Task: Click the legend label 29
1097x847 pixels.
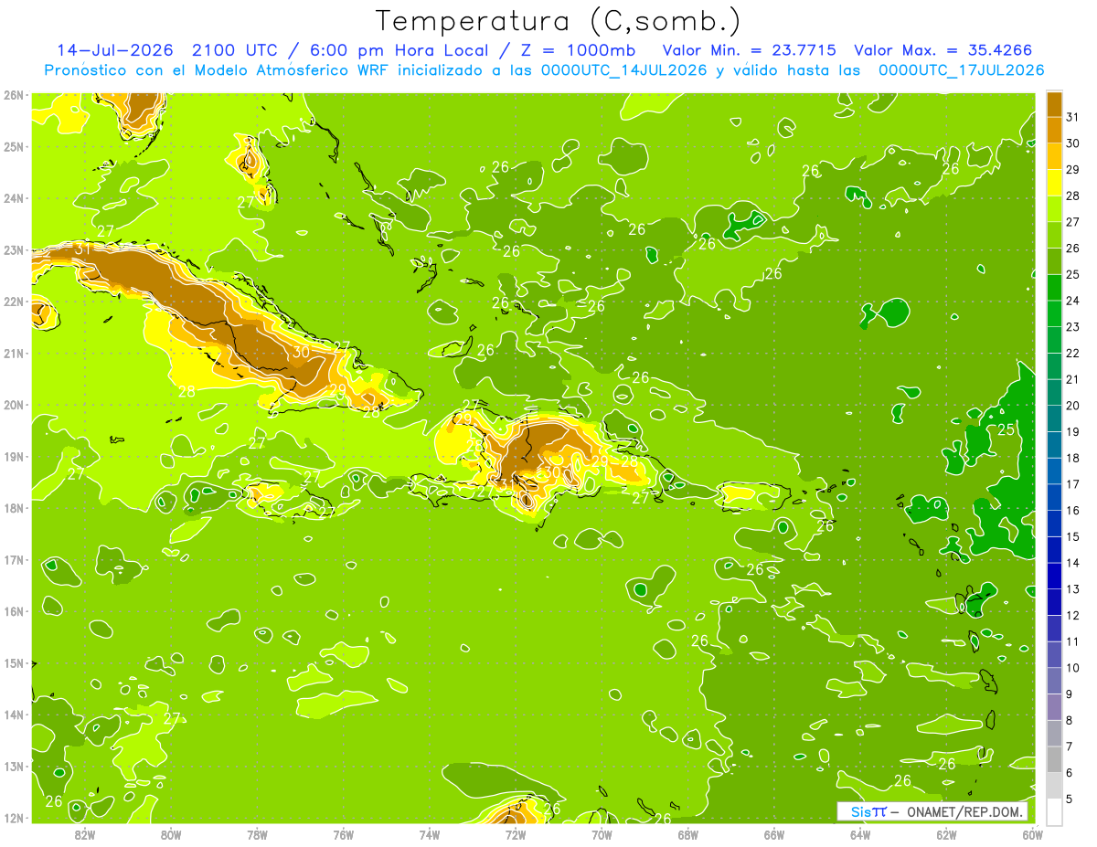Action: click(1072, 169)
